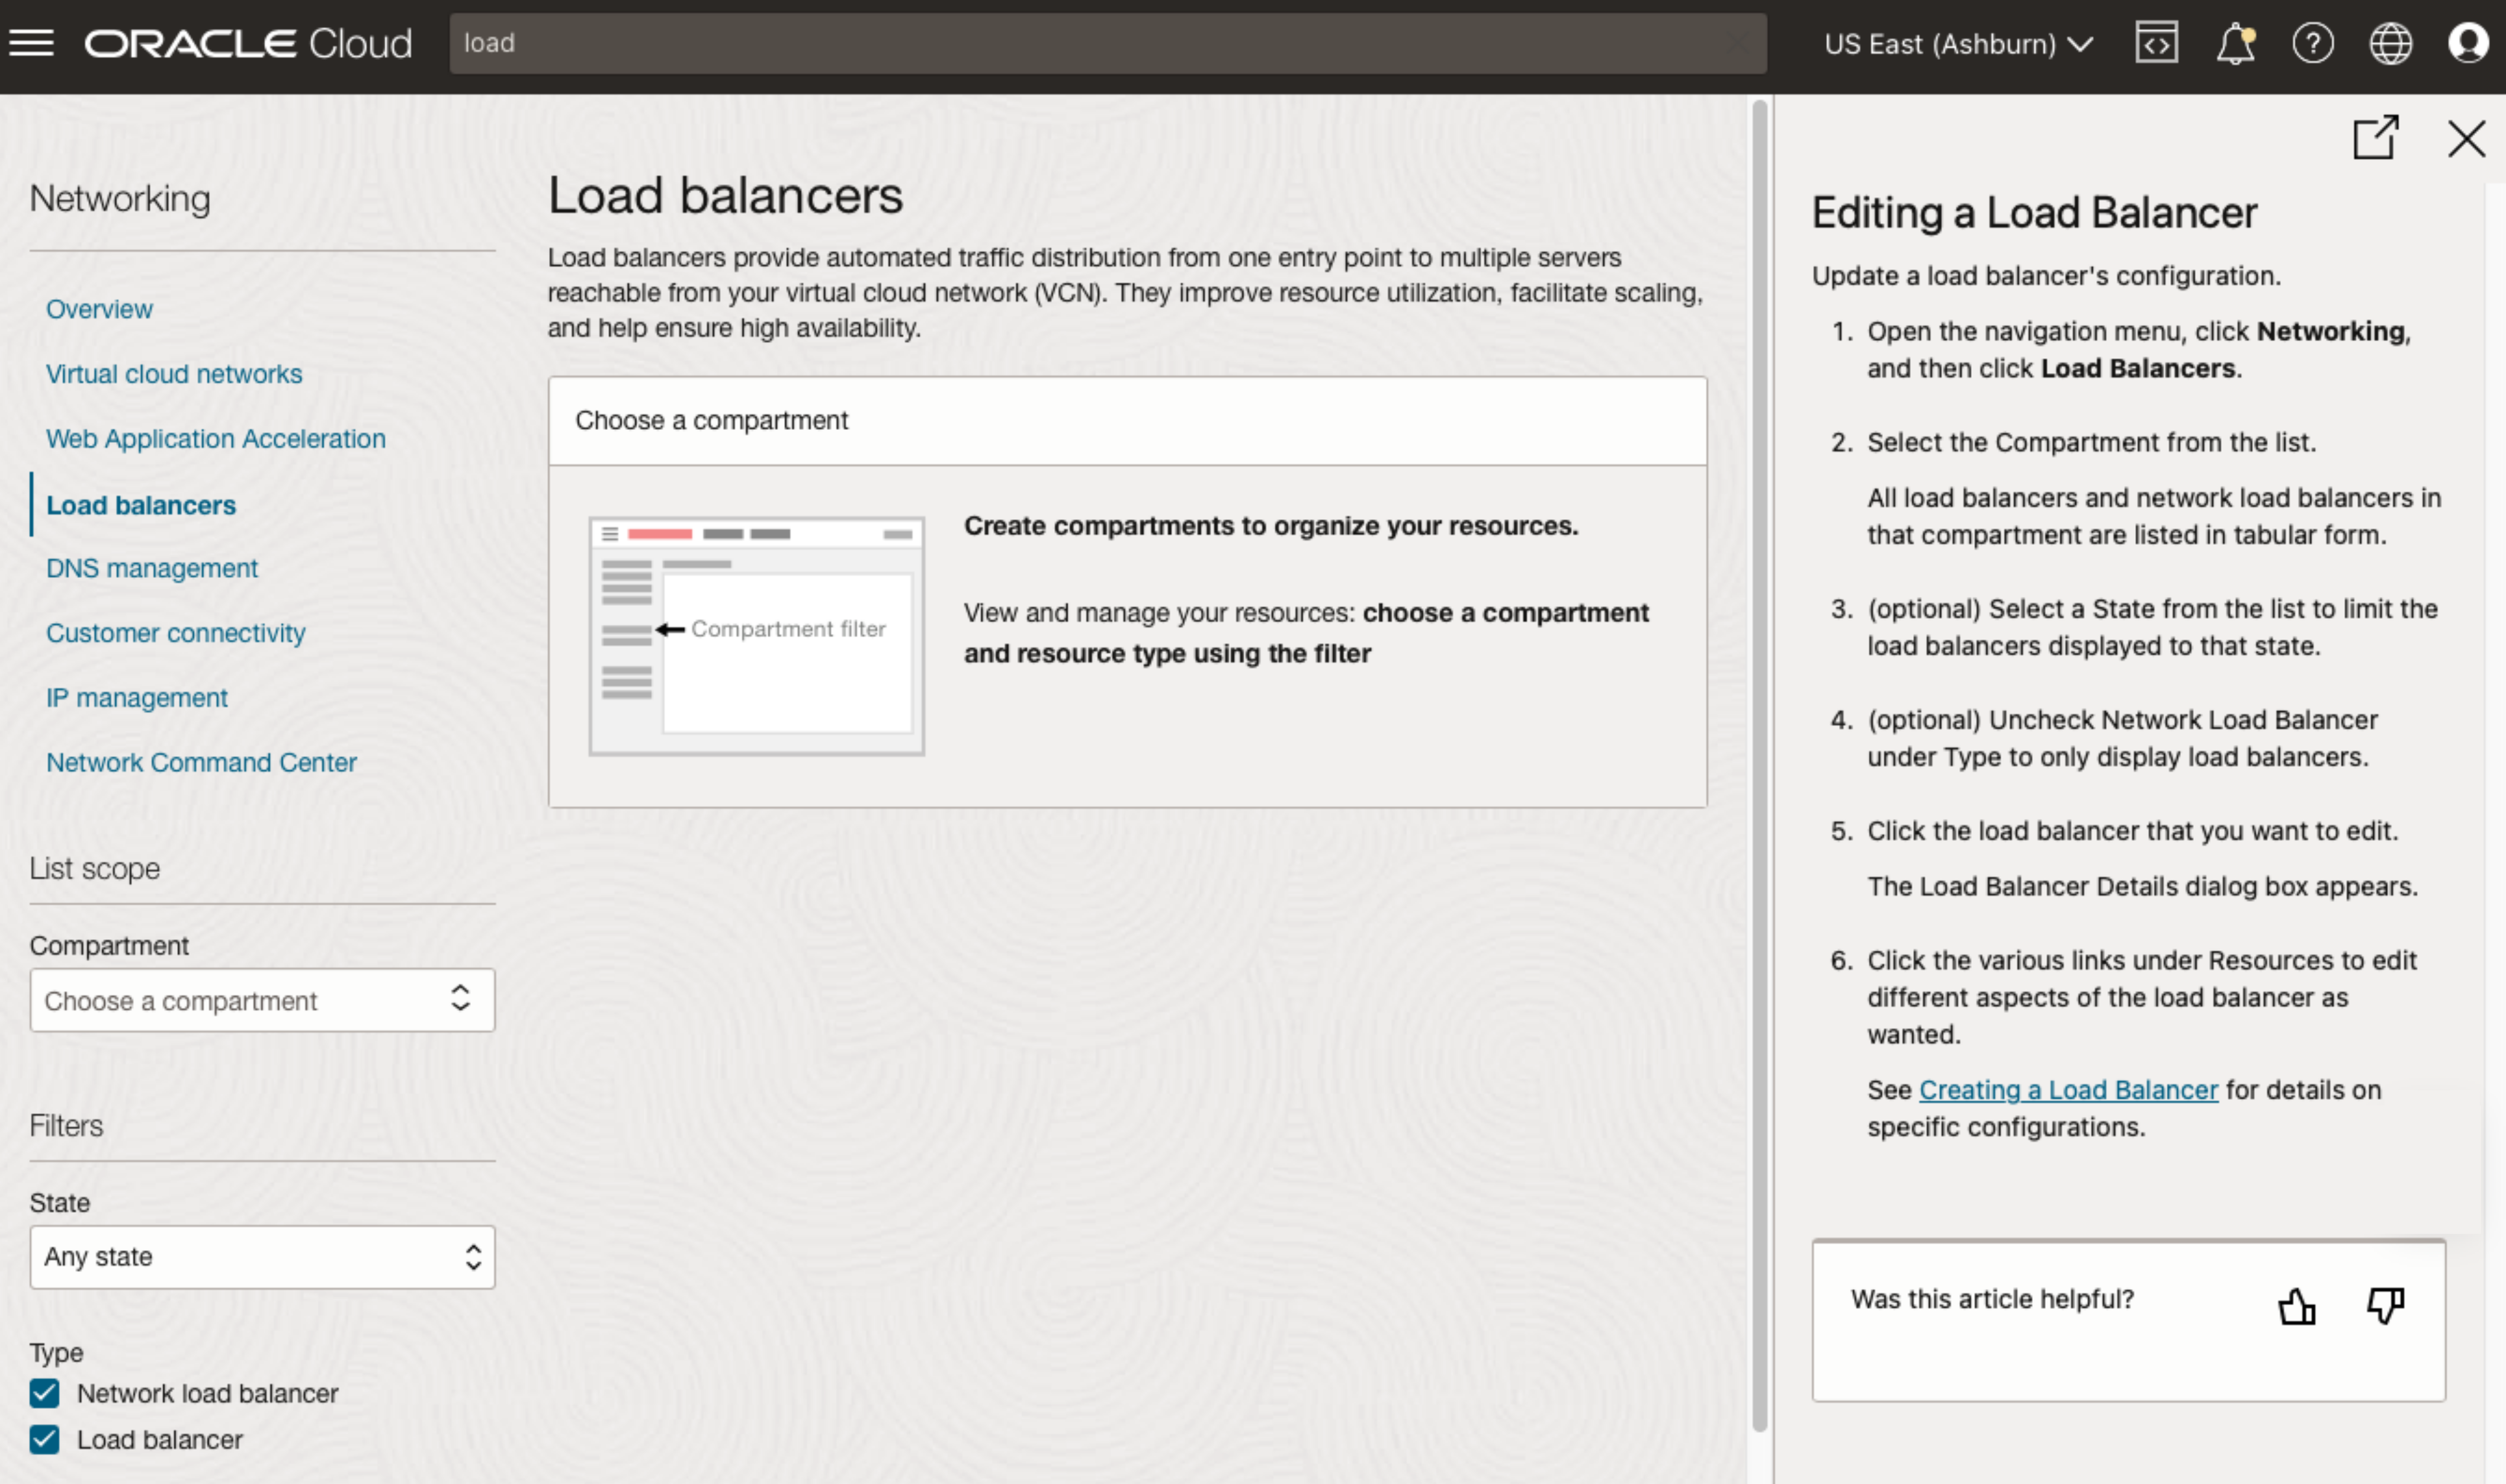The image size is (2506, 1484).
Task: Give thumbs up on the help article
Action: (2296, 1305)
